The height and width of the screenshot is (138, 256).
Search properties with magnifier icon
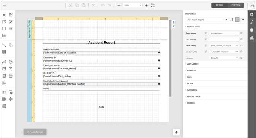[243, 20]
